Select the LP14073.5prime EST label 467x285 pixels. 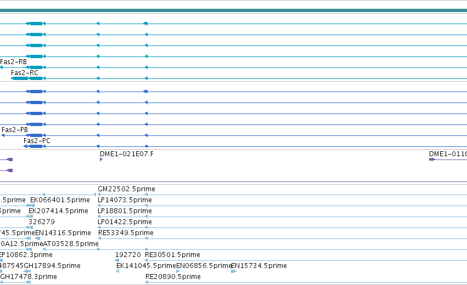point(125,200)
